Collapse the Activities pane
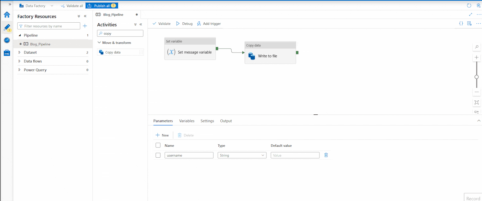Image resolution: width=482 pixels, height=201 pixels. point(141,24)
